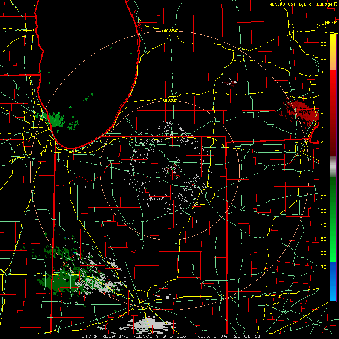Screen dimensions: 339x339
Task: Select the -60 value on the velocity scale
Action: [x=322, y=253]
